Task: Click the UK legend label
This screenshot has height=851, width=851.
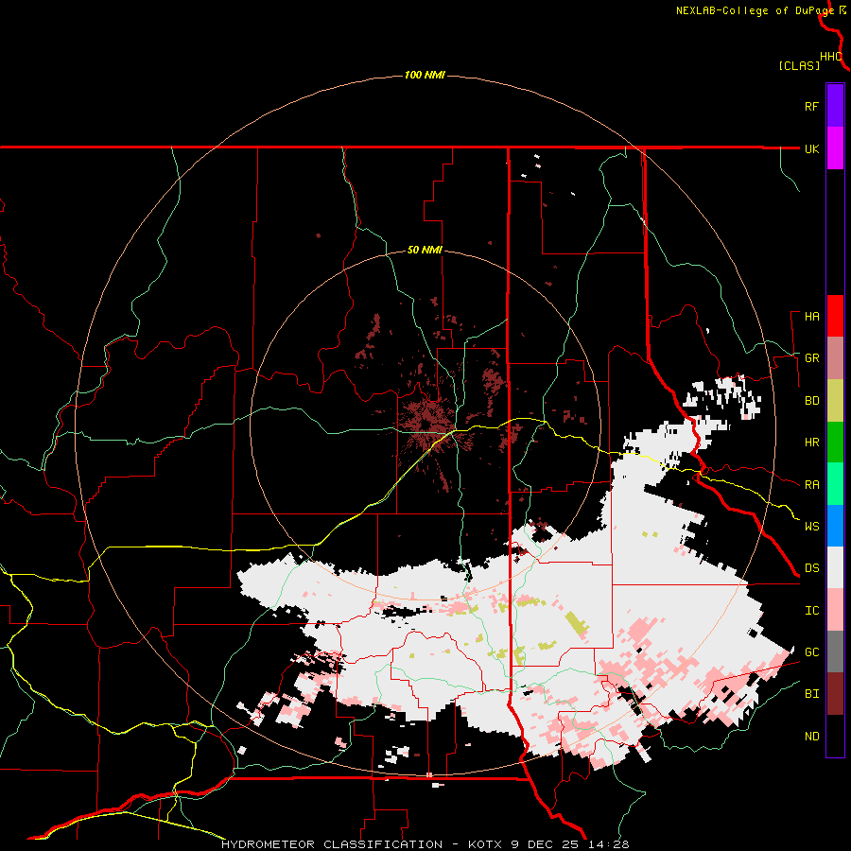Action: tap(812, 149)
